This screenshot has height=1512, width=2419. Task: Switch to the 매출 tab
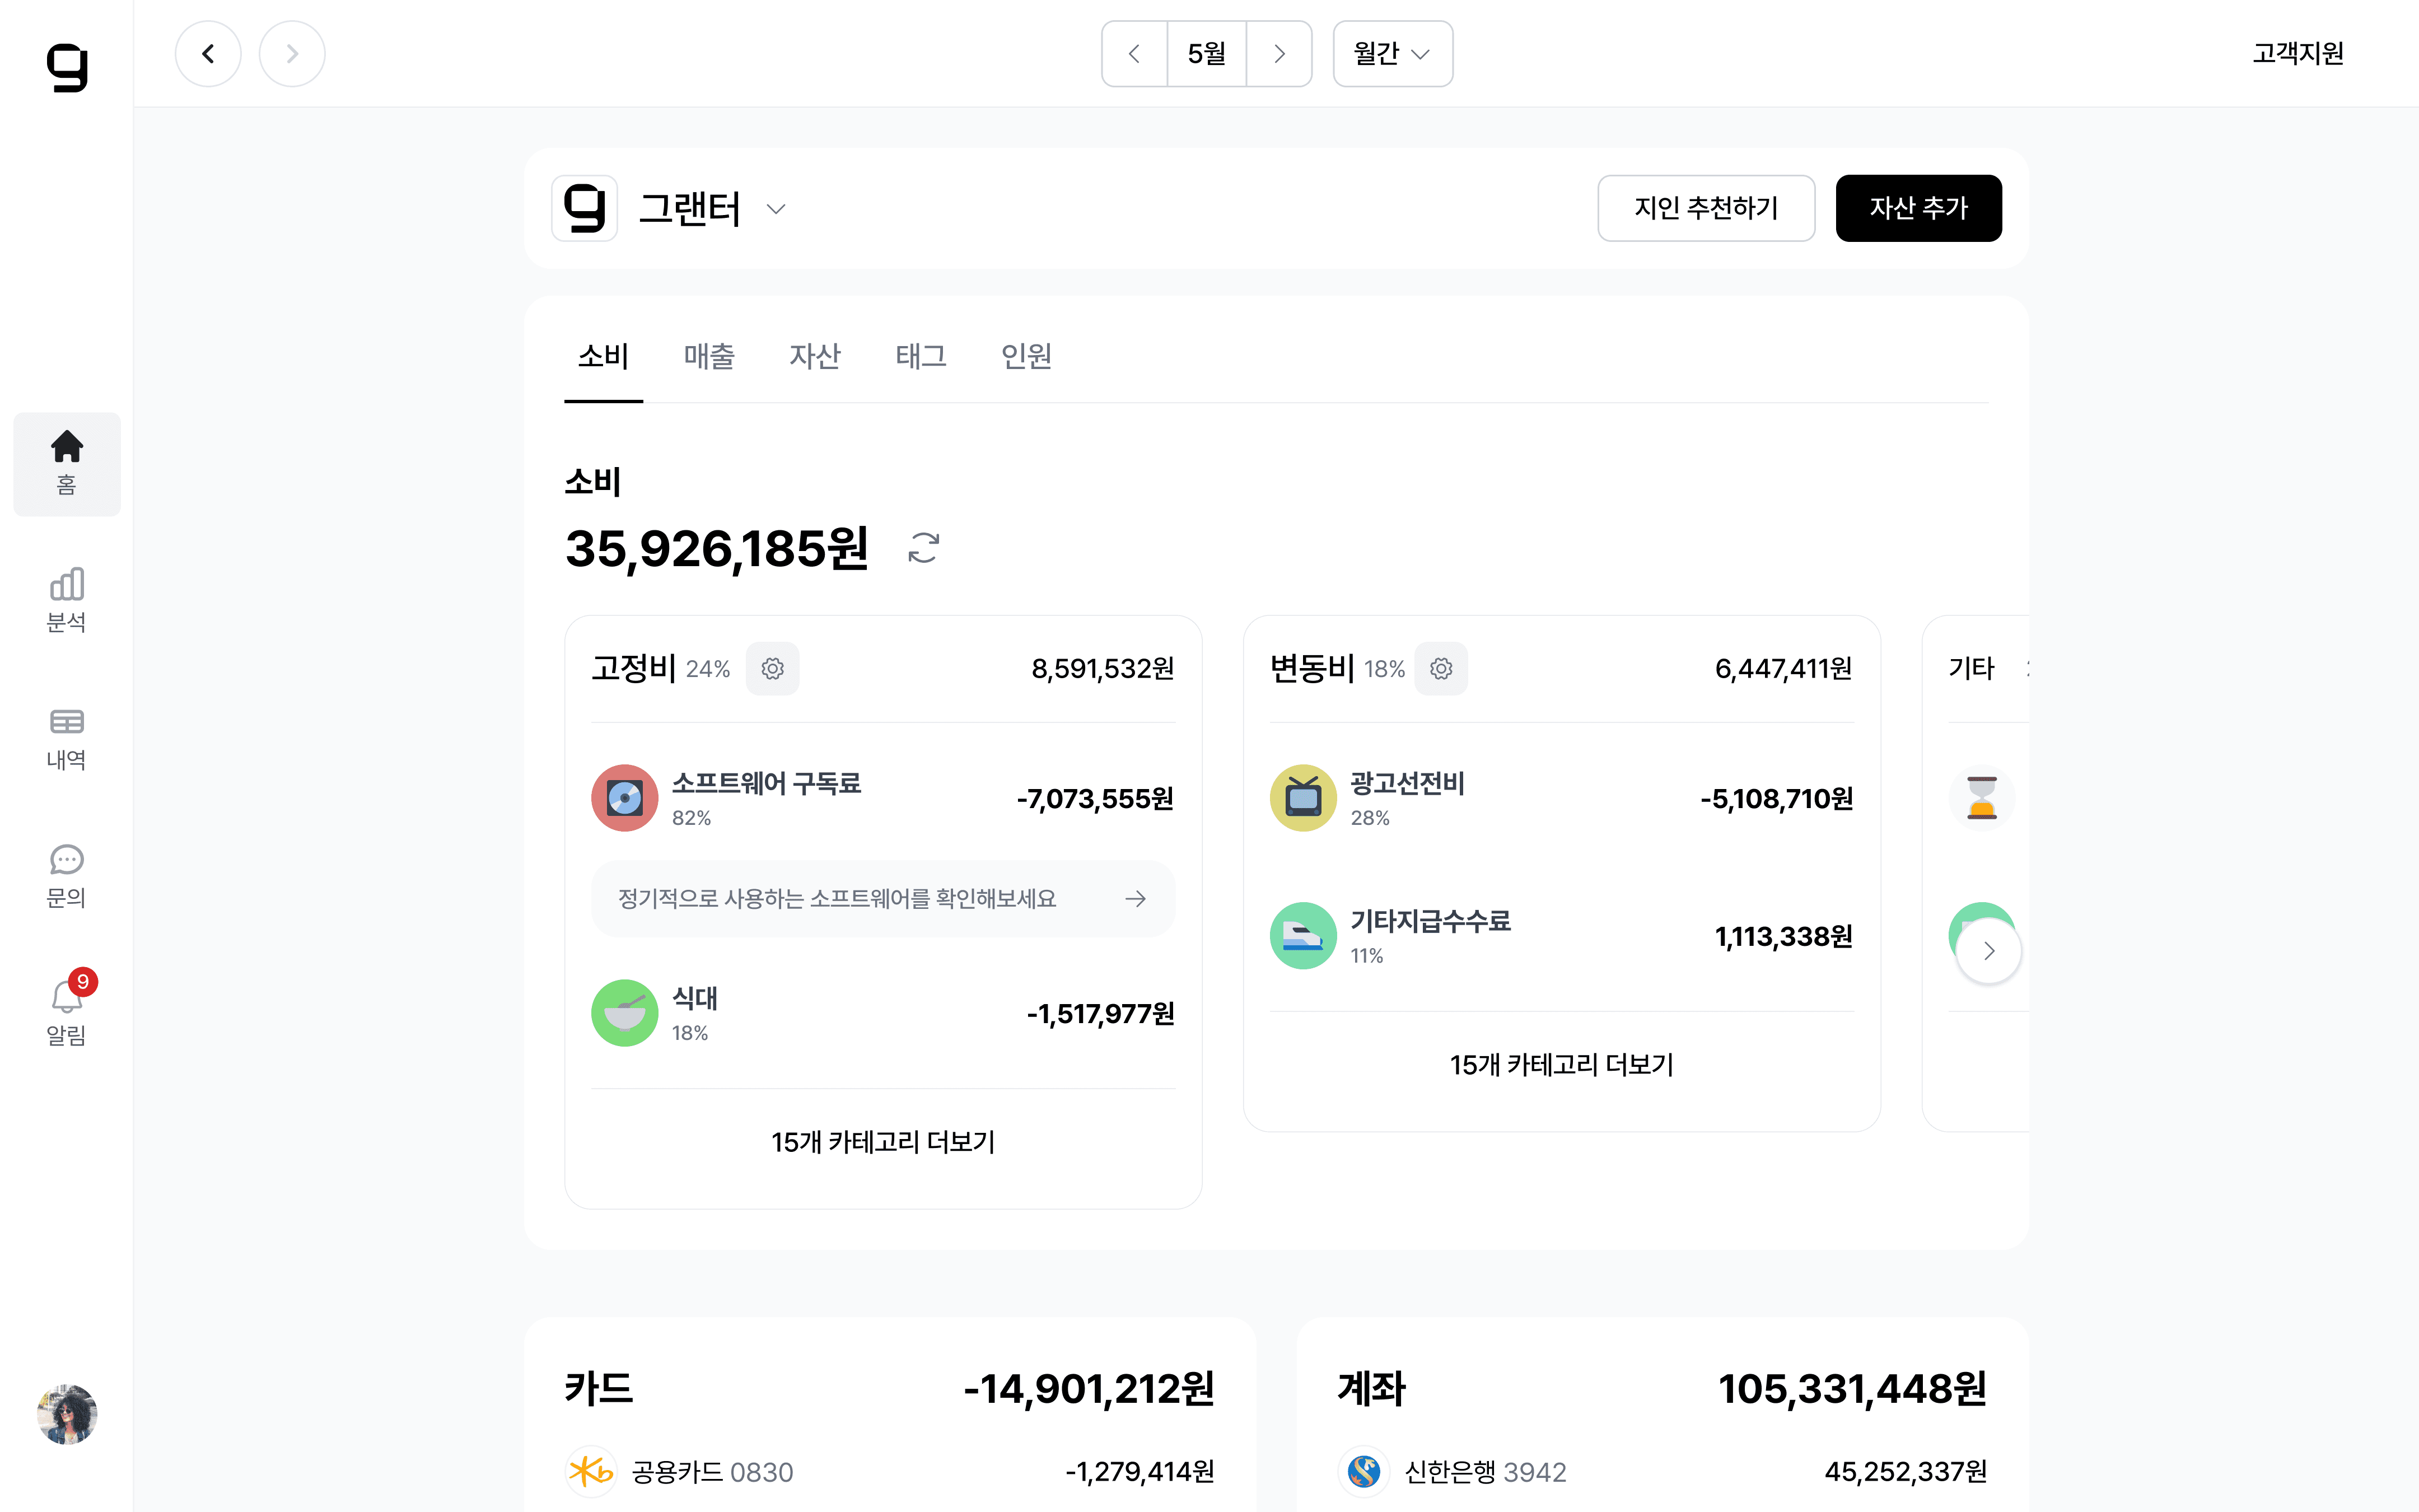point(709,356)
